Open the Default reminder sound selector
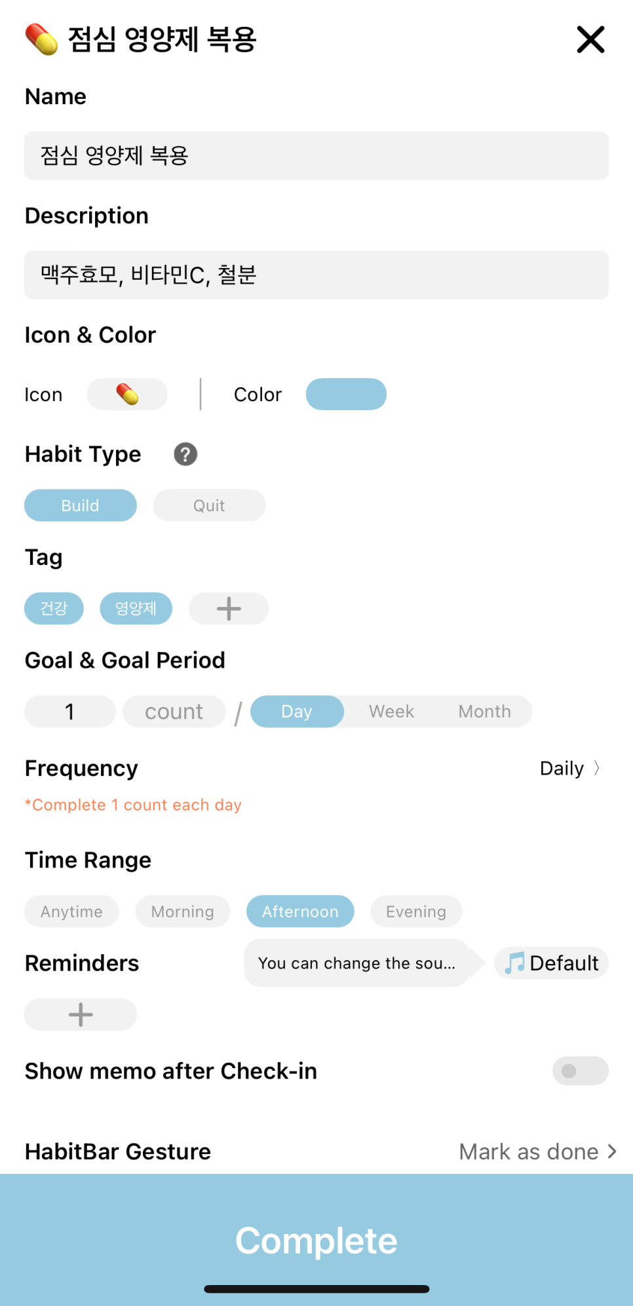Image resolution: width=633 pixels, height=1306 pixels. (551, 963)
